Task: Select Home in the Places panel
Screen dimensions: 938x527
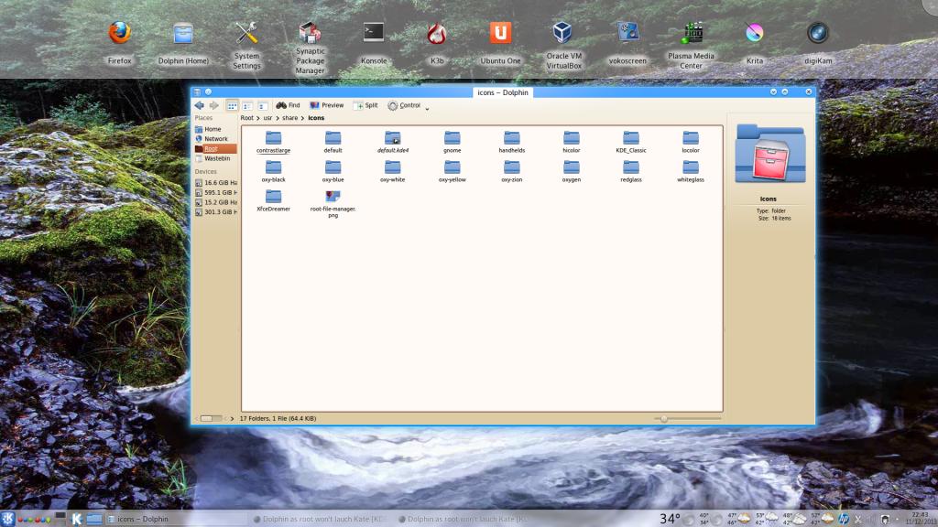Action: point(212,129)
